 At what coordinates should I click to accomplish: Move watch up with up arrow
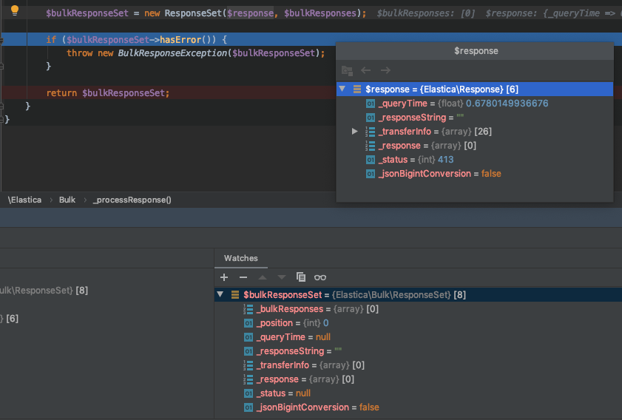click(263, 277)
